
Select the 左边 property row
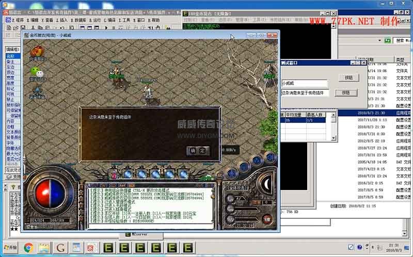click(x=13, y=67)
